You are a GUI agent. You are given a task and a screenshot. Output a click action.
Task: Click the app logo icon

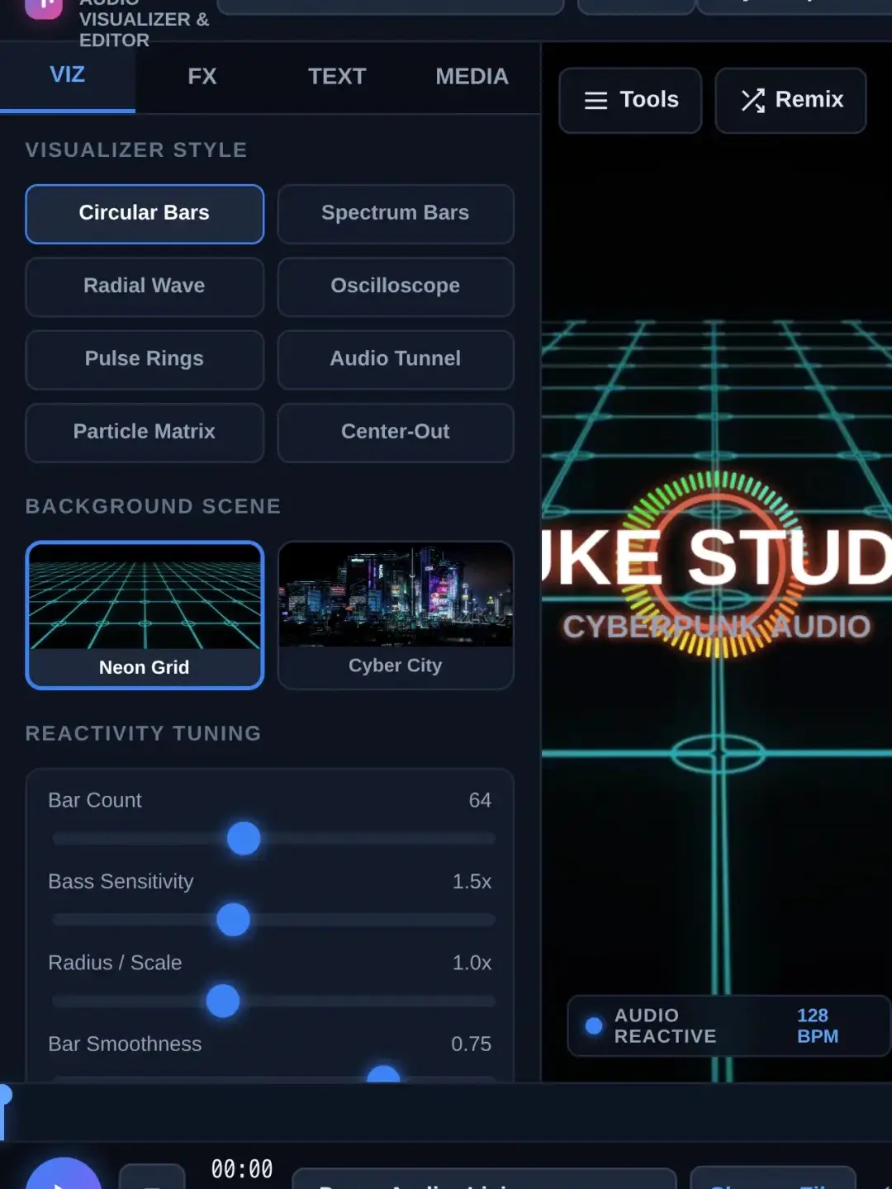(x=43, y=8)
